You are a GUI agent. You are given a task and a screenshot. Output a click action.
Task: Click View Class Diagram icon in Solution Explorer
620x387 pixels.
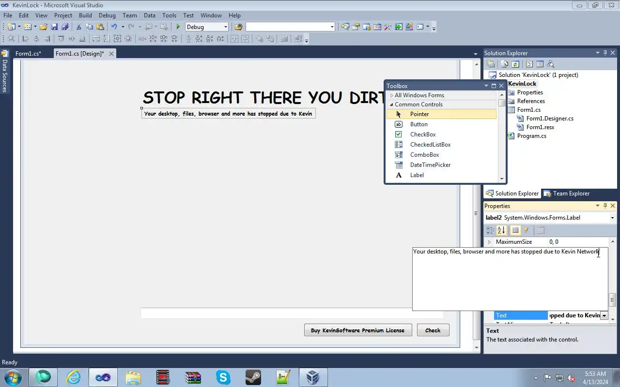tap(550, 64)
